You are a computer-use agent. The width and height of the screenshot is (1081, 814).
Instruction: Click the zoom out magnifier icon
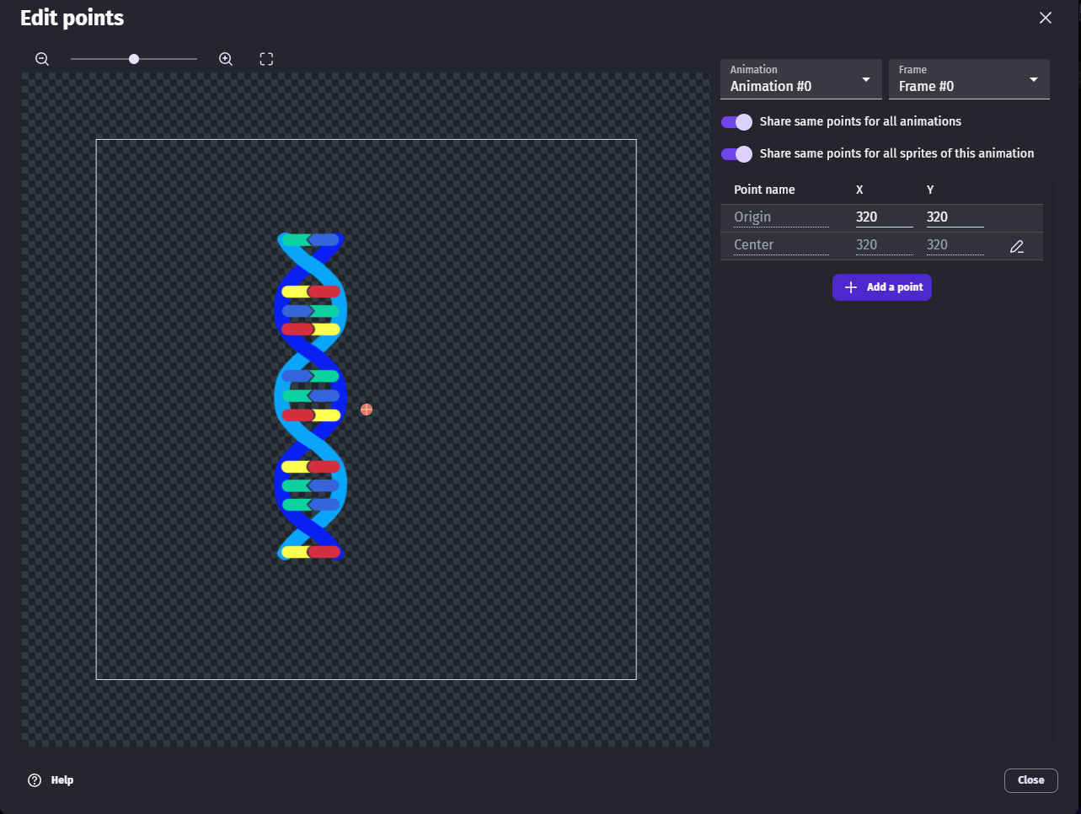tap(42, 59)
